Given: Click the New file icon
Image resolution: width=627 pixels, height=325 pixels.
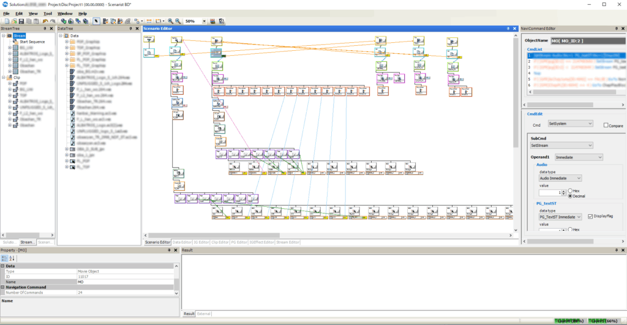Looking at the screenshot, I should click(x=7, y=21).
